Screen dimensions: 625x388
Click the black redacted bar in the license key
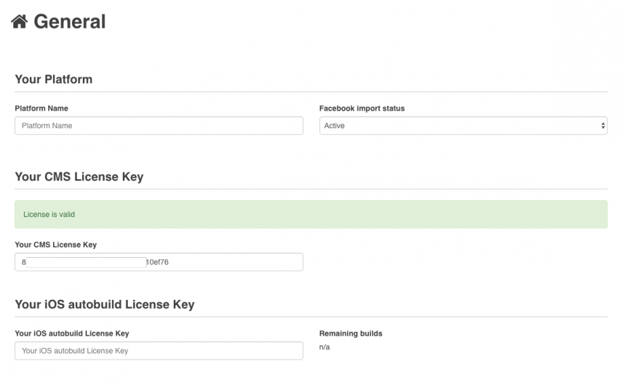(86, 262)
